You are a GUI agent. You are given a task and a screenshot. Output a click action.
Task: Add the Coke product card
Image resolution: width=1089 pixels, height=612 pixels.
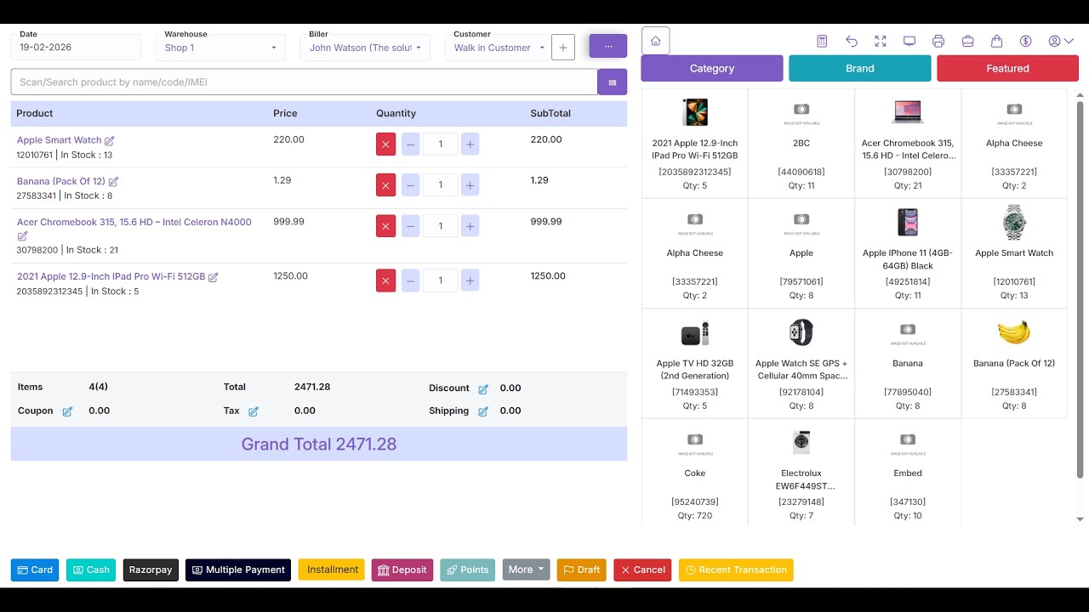[x=695, y=473]
